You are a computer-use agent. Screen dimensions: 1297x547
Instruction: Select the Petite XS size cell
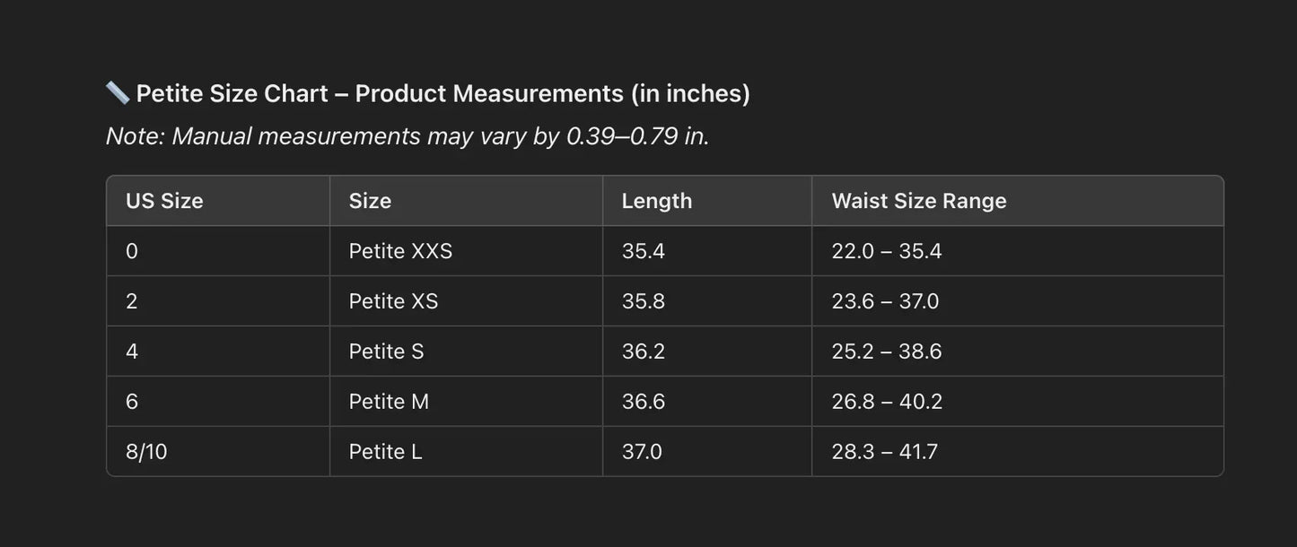pyautogui.click(x=393, y=301)
